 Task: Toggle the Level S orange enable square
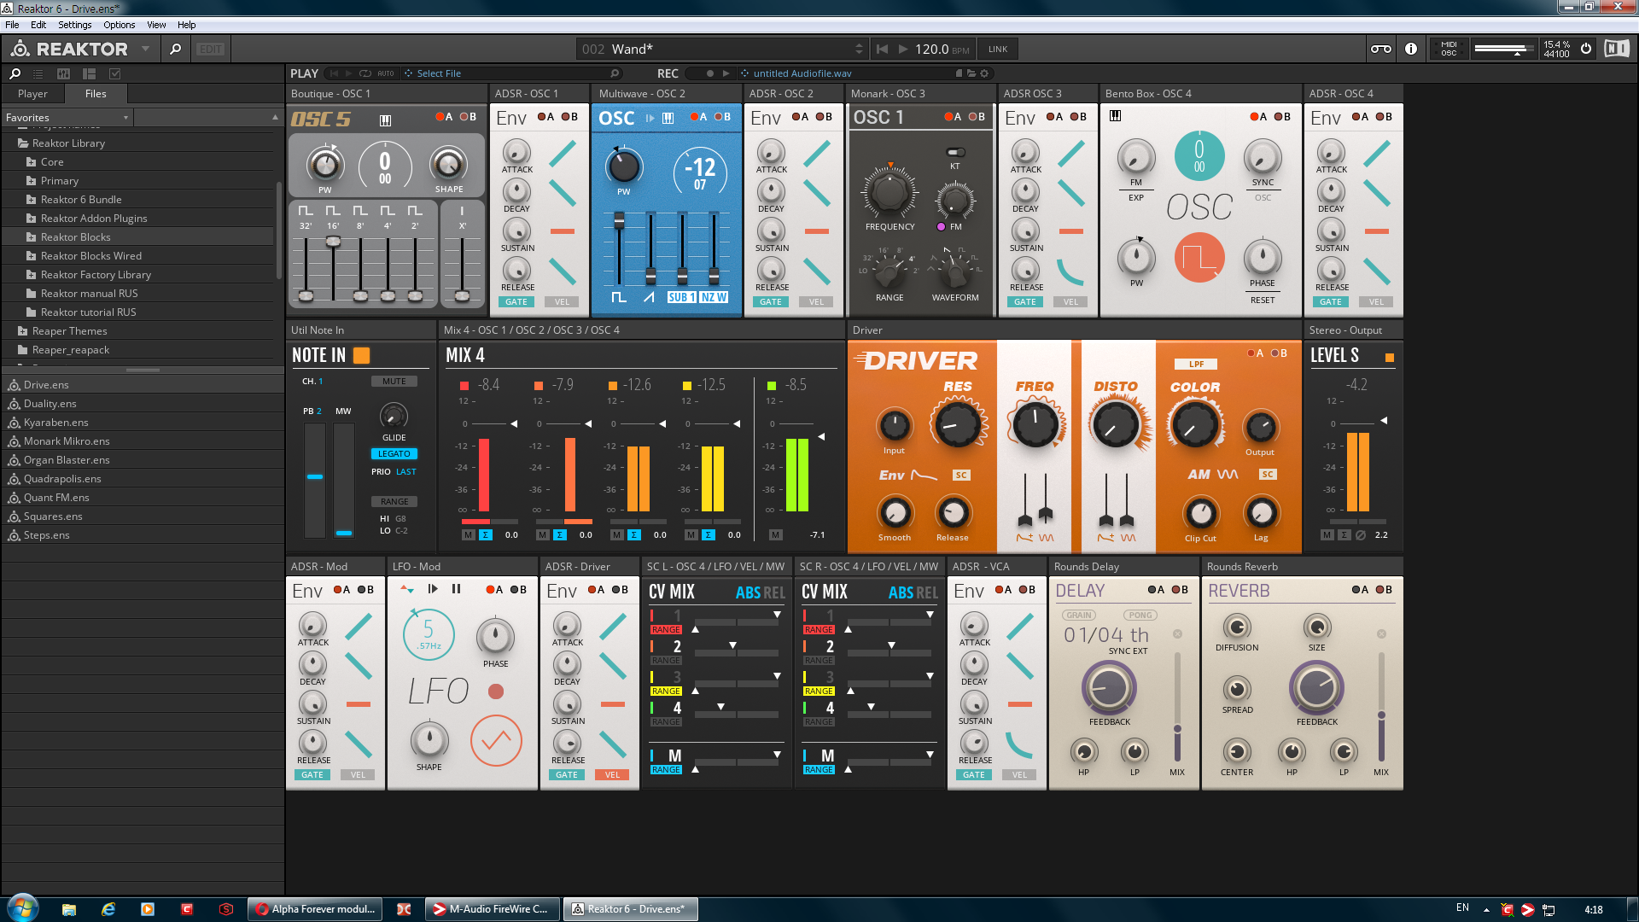click(x=1389, y=358)
